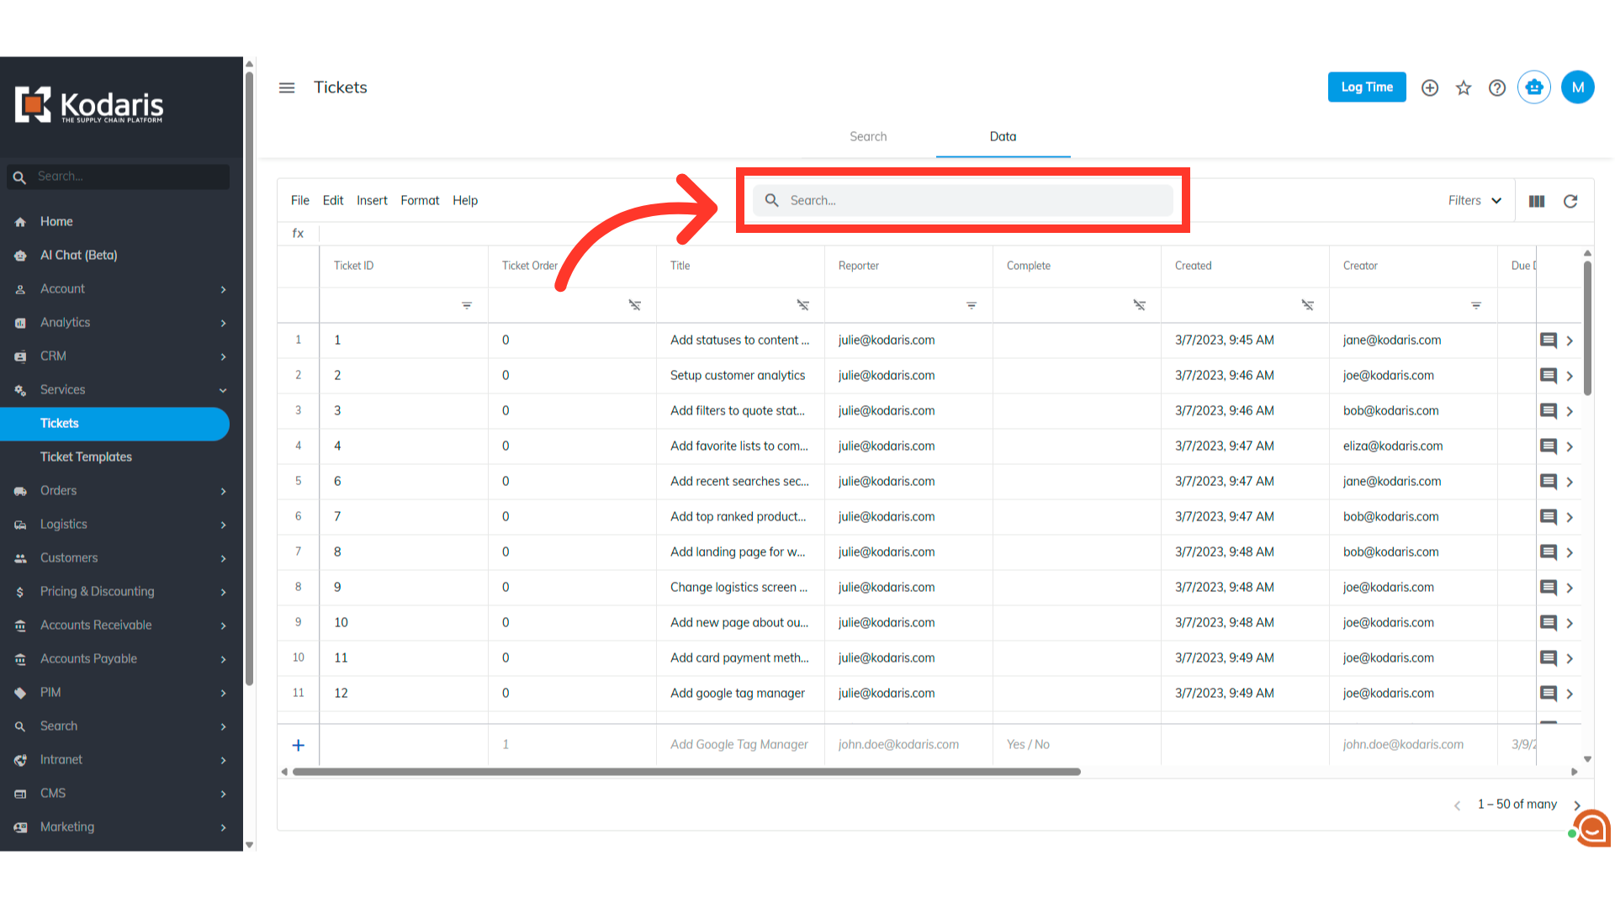Open comments for ticket 1
The height and width of the screenshot is (908, 1615).
1548,340
